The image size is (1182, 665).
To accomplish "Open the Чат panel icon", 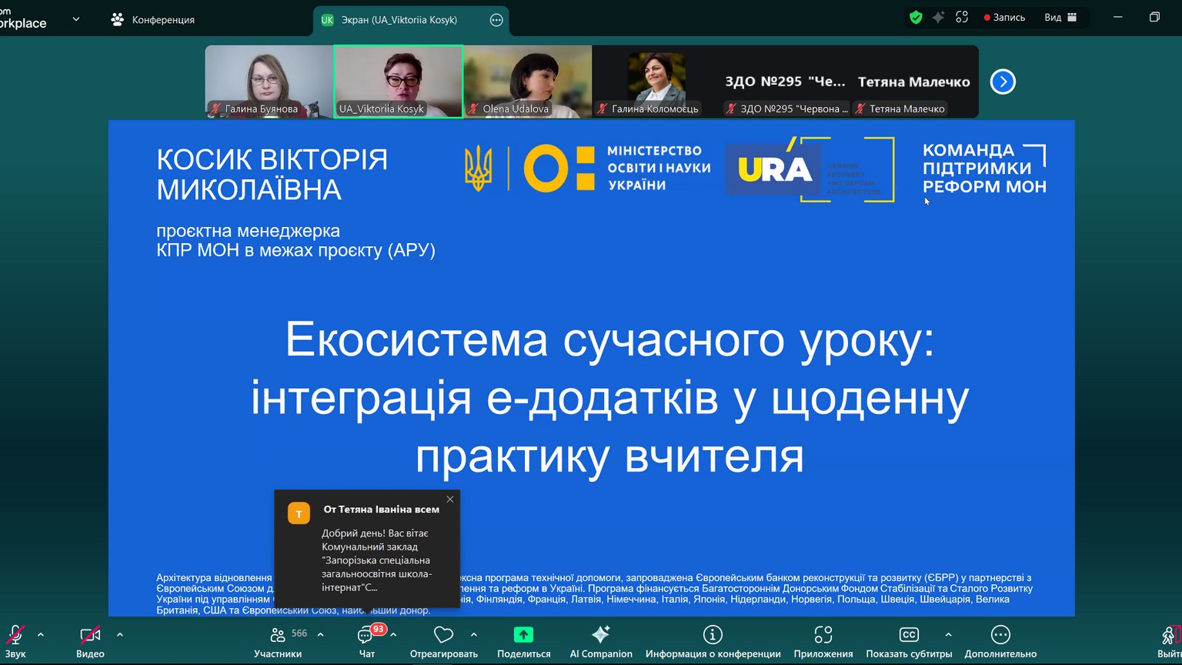I will click(366, 636).
